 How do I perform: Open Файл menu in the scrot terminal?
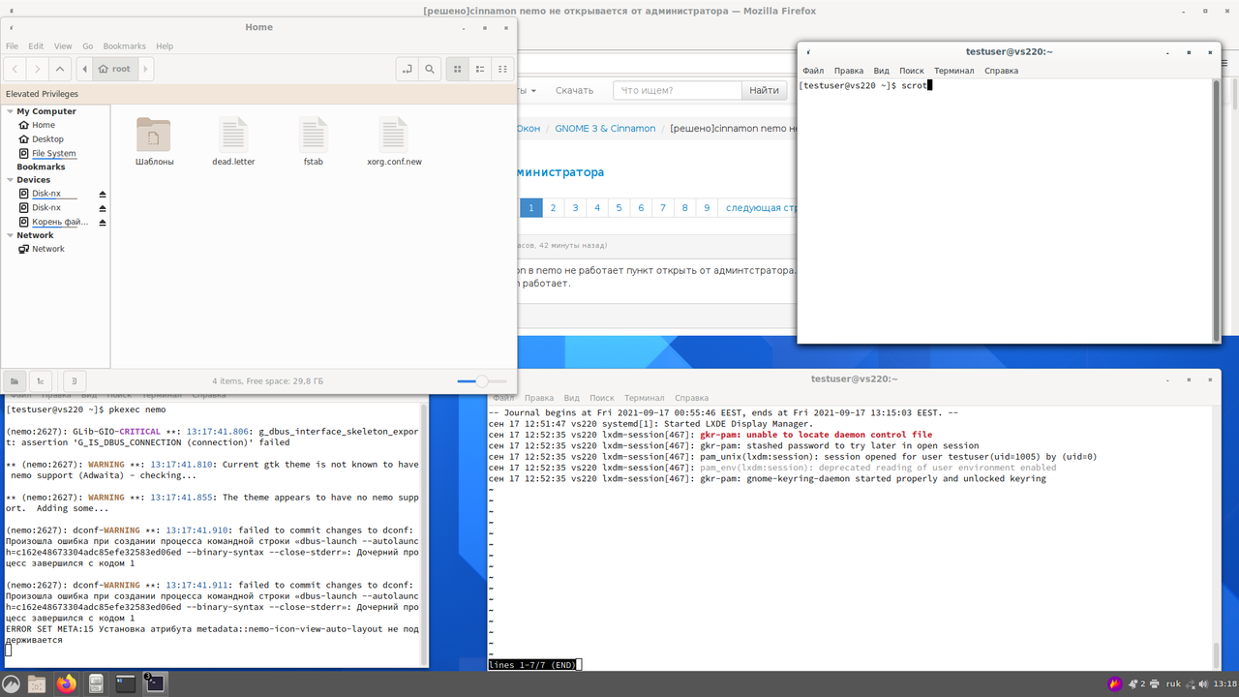point(813,71)
